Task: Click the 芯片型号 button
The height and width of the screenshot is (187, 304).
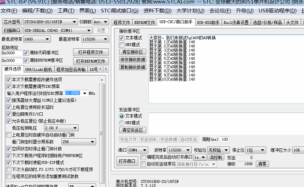Action: tap(12, 22)
